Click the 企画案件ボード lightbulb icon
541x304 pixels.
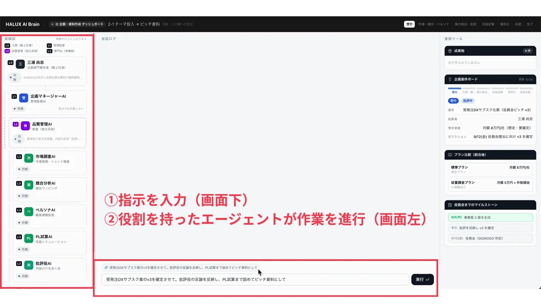tap(451, 79)
